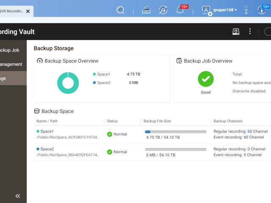
Task: Click the teal donut chart
Action: point(68,83)
